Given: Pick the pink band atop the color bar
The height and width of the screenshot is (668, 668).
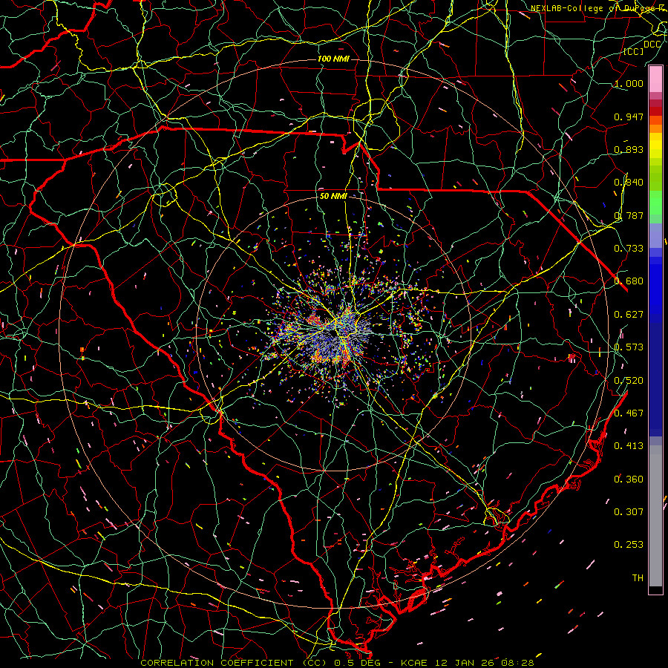Looking at the screenshot, I should pos(655,79).
